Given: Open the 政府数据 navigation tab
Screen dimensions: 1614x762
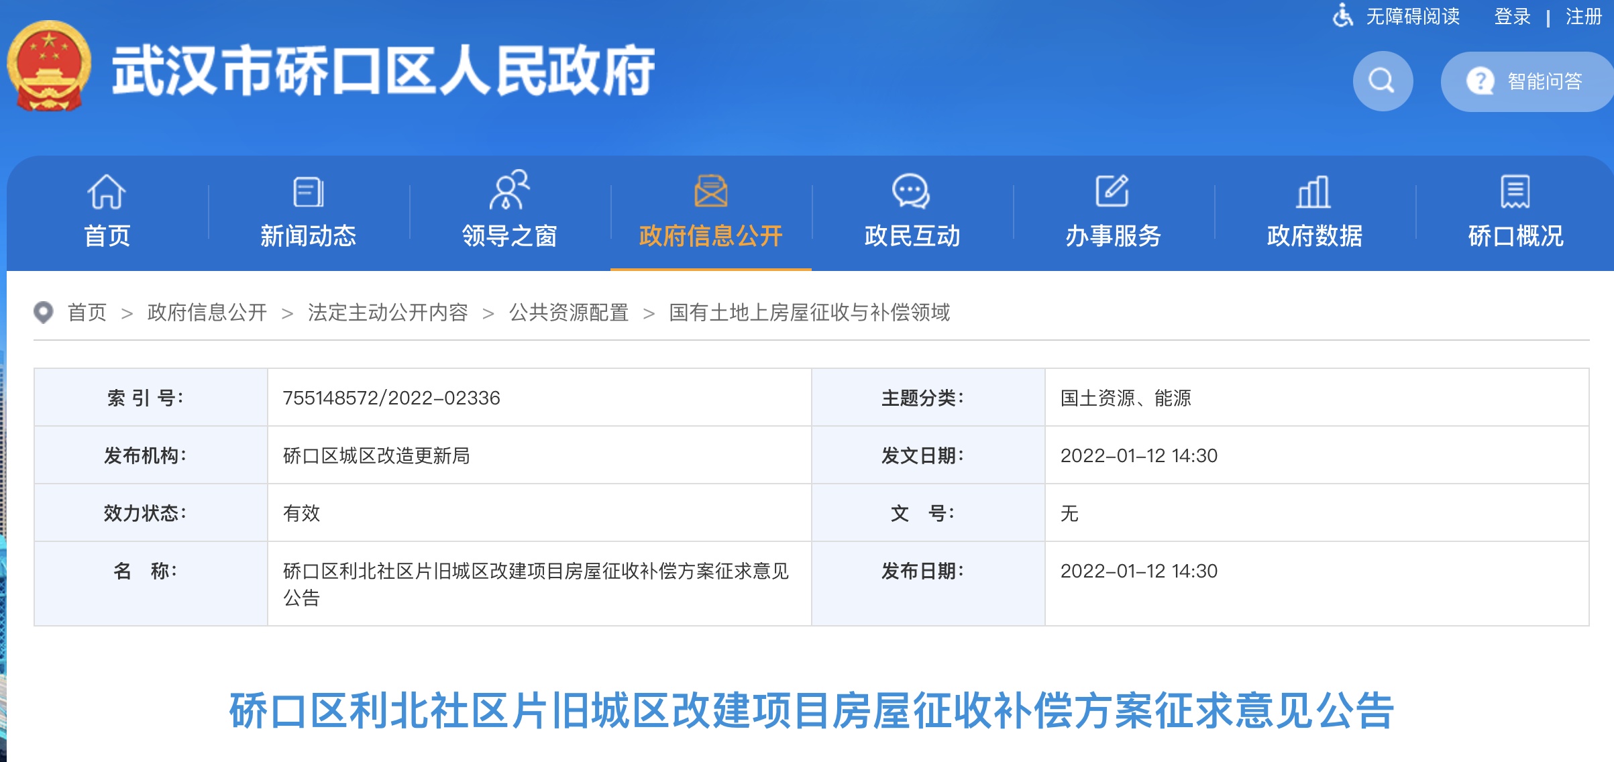Looking at the screenshot, I should [x=1315, y=213].
